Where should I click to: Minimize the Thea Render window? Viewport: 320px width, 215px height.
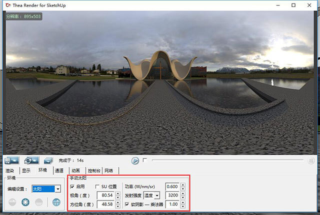tap(278, 6)
